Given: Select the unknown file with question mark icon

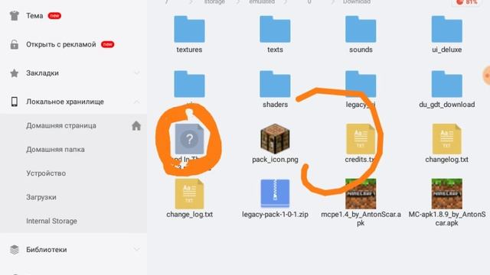Looking at the screenshot, I should [x=189, y=139].
